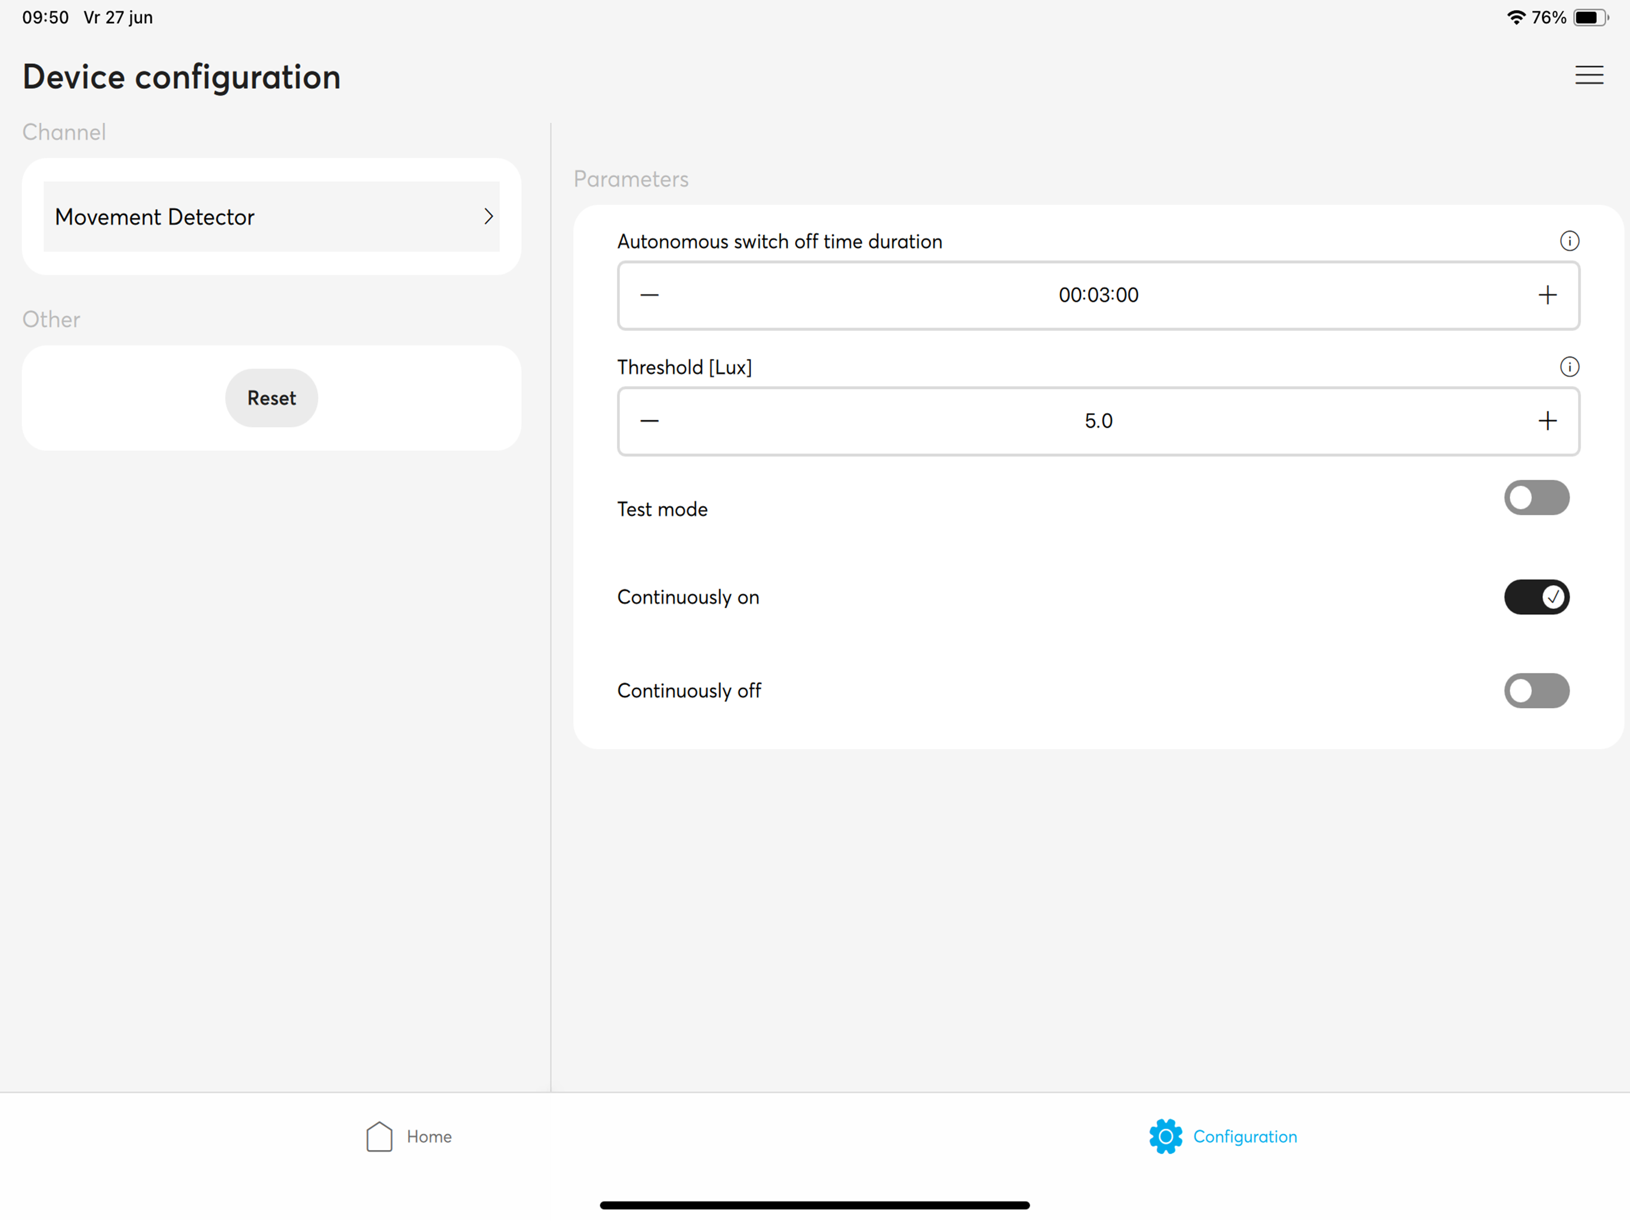Click the Other section label
This screenshot has height=1221, width=1630.
pyautogui.click(x=51, y=319)
